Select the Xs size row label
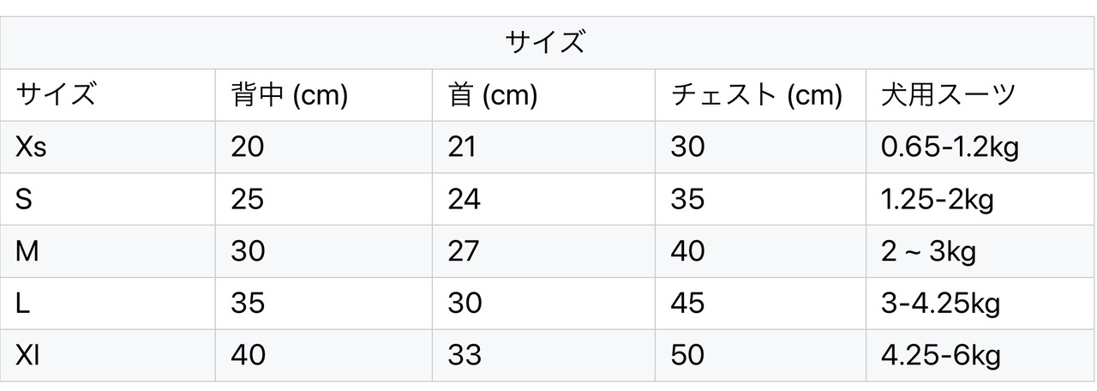 click(32, 147)
